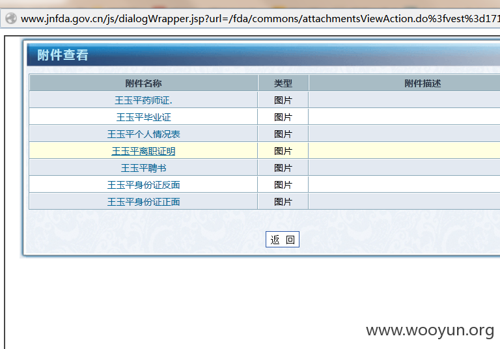Click the 附件查看 dialog title
The image size is (500, 349).
pos(62,55)
